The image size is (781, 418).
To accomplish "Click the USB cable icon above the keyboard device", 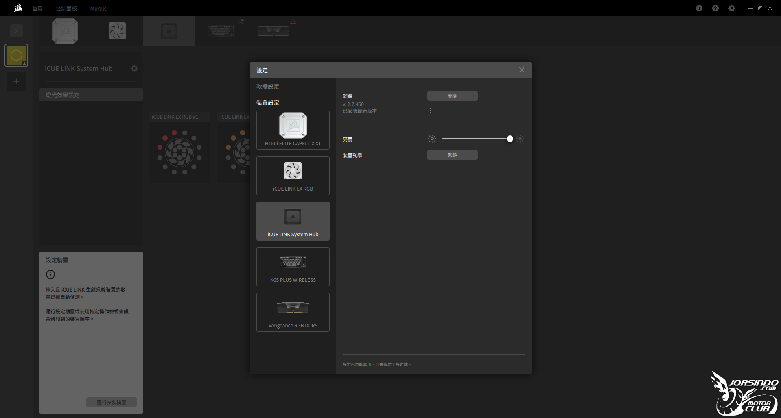I will (x=241, y=21).
